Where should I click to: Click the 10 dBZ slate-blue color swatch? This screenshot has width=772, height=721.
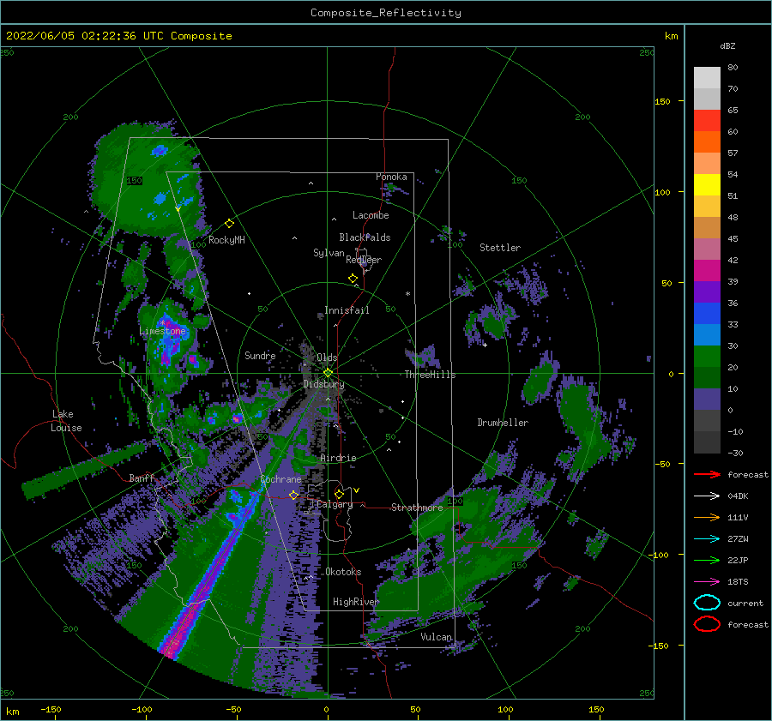point(707,400)
